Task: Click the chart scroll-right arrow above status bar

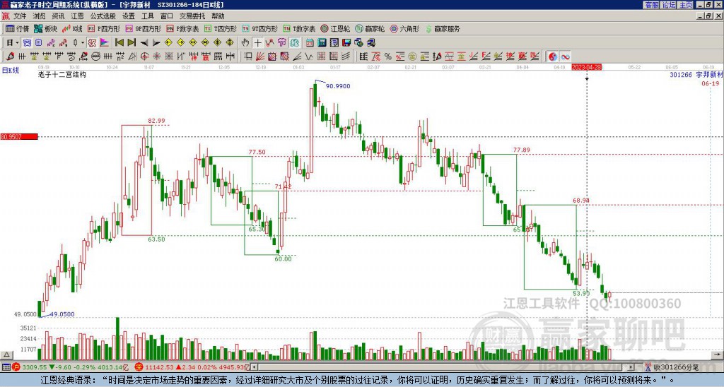Action: 718,355
